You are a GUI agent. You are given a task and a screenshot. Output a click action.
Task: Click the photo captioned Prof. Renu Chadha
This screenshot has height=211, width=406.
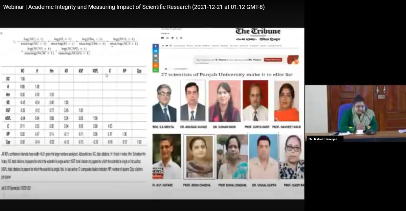(x=199, y=157)
